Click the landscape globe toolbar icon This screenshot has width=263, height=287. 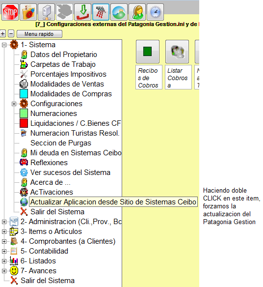[119, 12]
